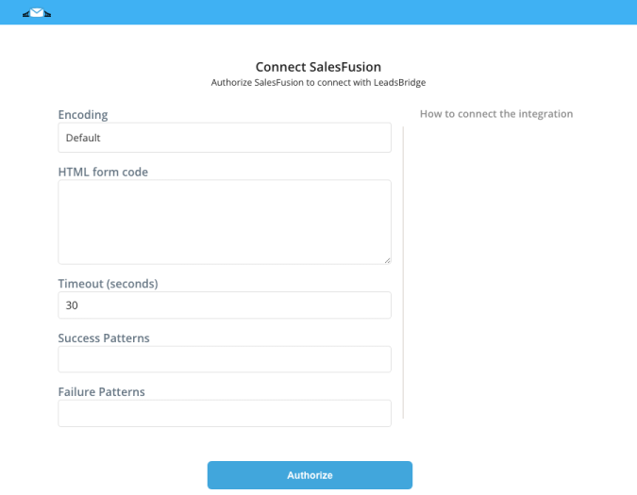This screenshot has height=495, width=637.
Task: Click the vertical divider beside the form
Action: 403,272
